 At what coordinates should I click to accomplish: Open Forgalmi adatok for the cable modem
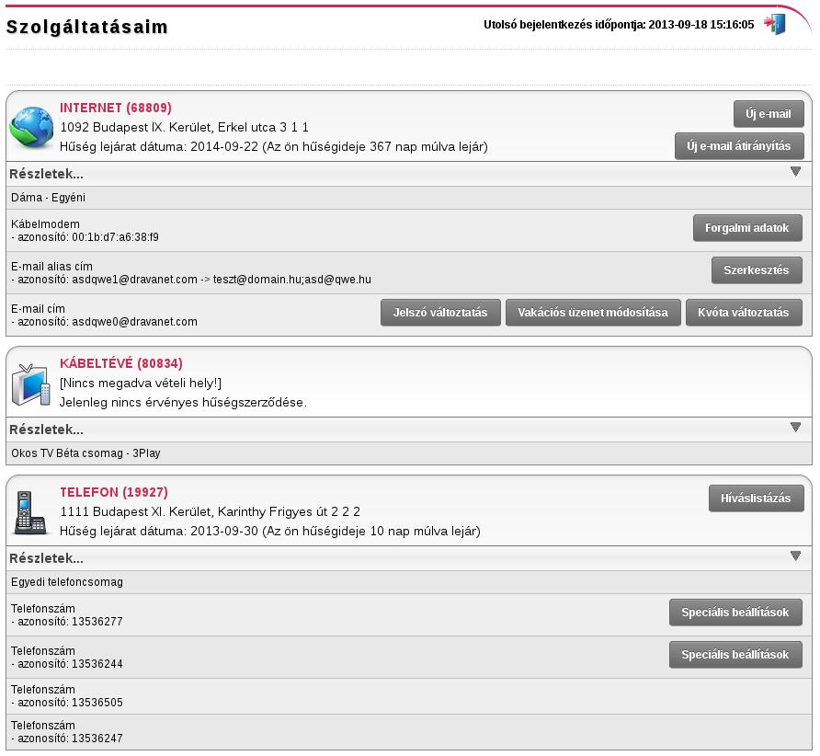tap(747, 228)
